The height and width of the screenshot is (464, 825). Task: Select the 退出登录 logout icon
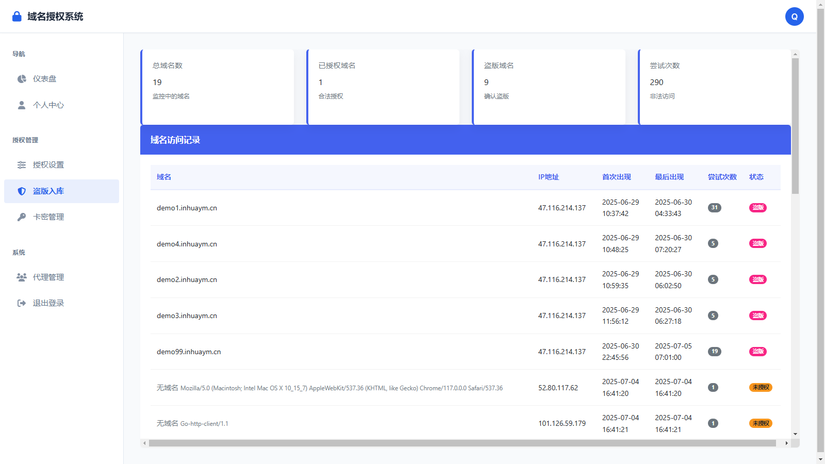point(21,303)
